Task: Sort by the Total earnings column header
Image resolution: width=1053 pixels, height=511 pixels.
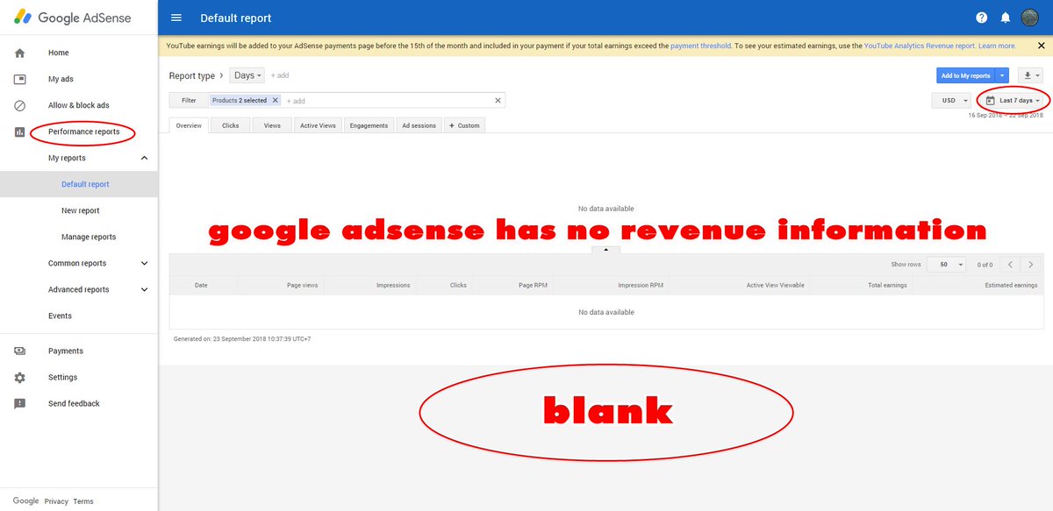Action: [x=887, y=285]
